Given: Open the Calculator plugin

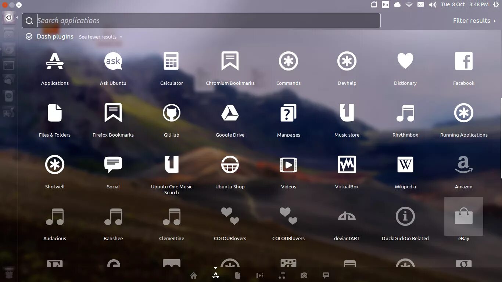Looking at the screenshot, I should click(x=172, y=61).
